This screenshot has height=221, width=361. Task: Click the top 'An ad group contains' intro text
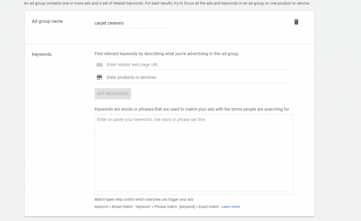click(167, 4)
